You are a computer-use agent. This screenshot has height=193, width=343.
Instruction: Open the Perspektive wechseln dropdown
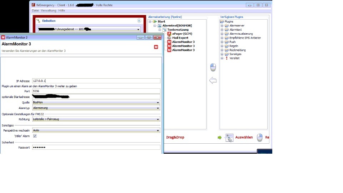(x=96, y=130)
